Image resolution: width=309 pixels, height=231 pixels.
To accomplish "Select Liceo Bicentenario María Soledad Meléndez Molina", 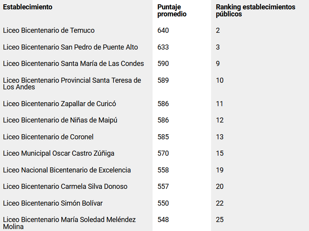I will tap(69, 223).
